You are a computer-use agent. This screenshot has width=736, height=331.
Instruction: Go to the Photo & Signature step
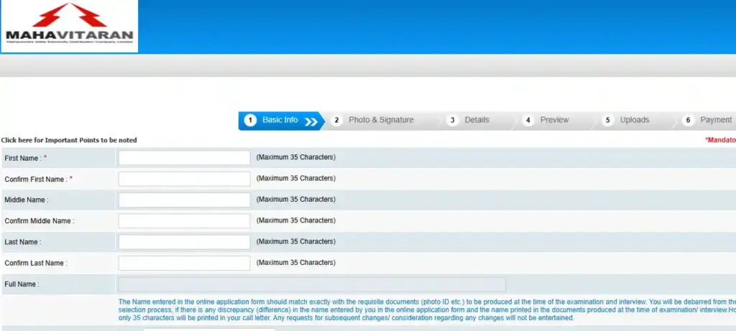381,120
